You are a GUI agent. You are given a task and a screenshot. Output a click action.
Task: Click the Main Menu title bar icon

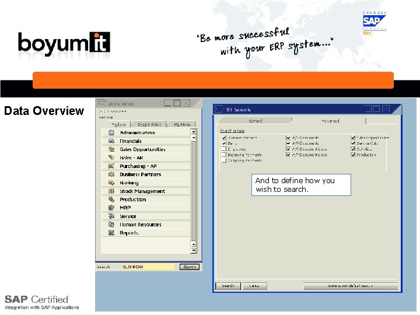pyautogui.click(x=101, y=103)
